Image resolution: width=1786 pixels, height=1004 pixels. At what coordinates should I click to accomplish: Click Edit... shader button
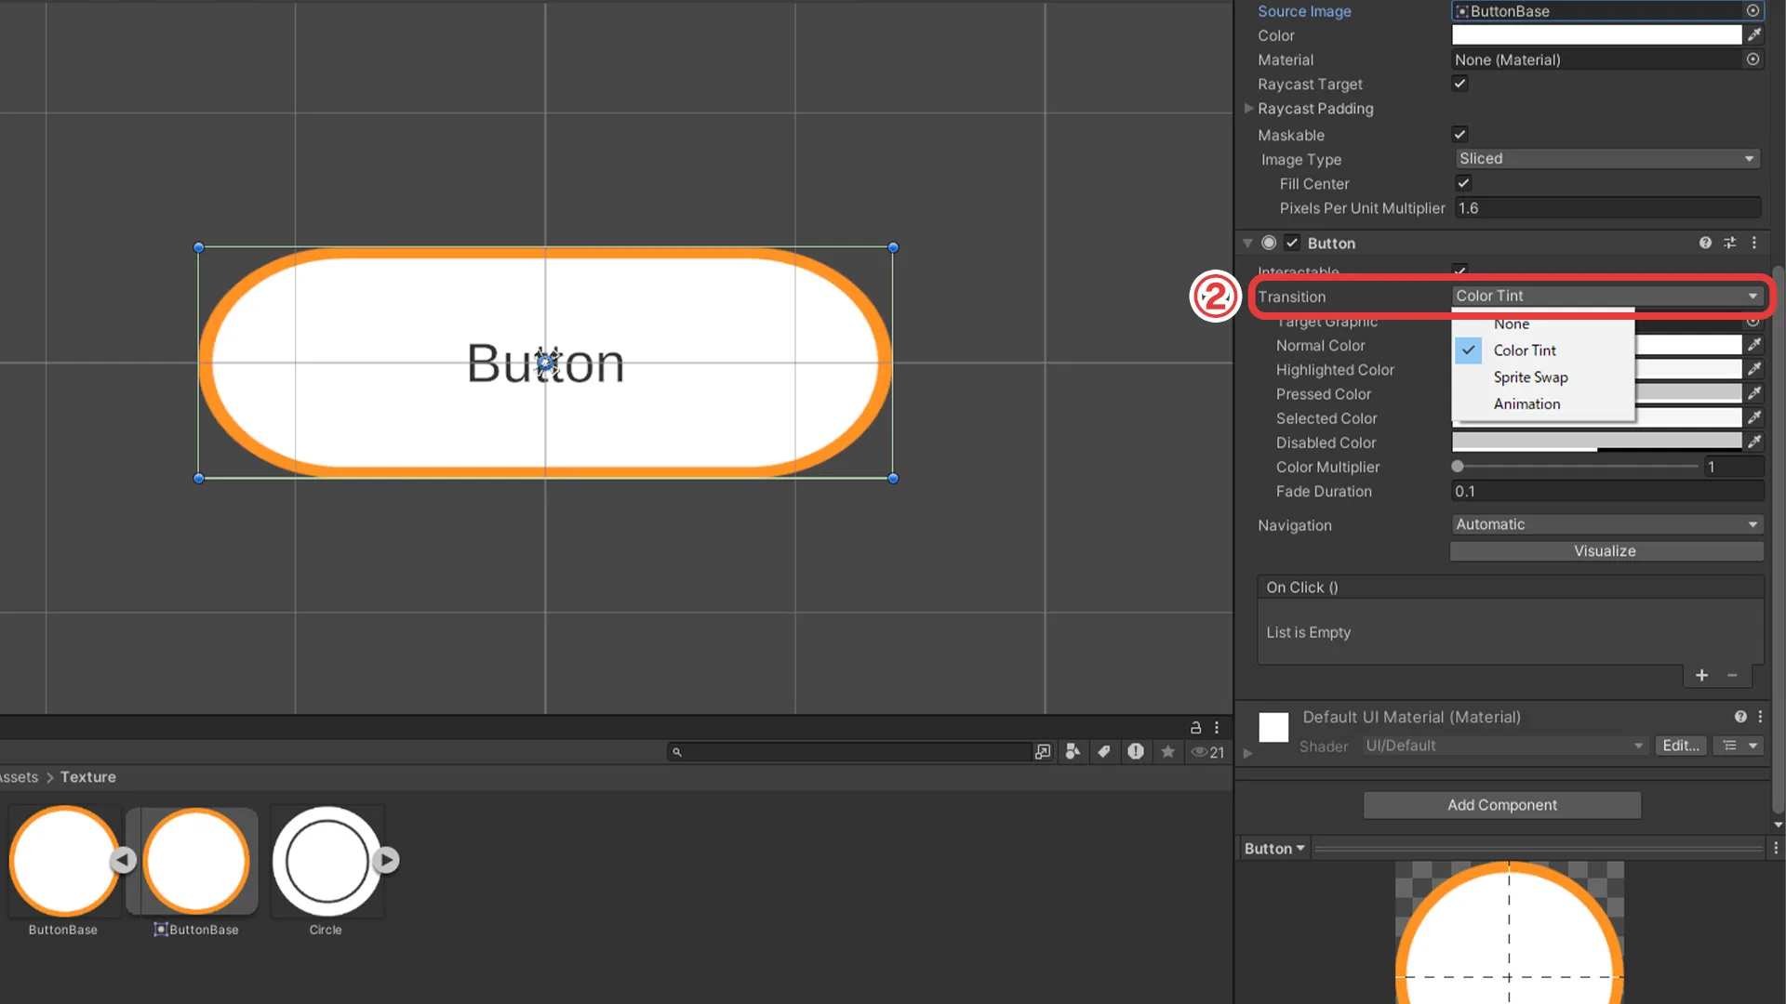[x=1680, y=746]
